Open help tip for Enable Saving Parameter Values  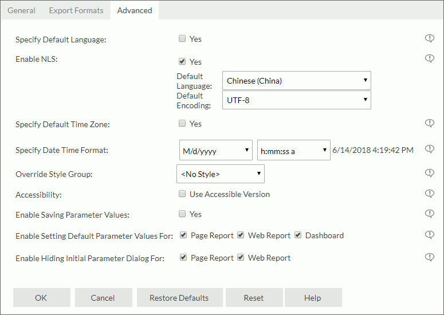(430, 214)
